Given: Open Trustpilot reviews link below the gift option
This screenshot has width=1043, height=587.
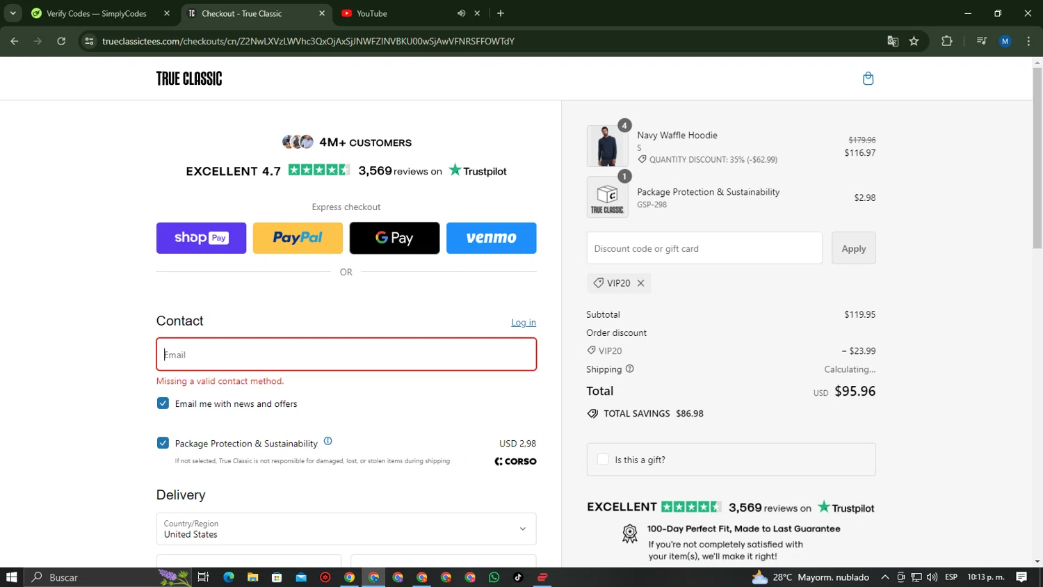Looking at the screenshot, I should (731, 507).
